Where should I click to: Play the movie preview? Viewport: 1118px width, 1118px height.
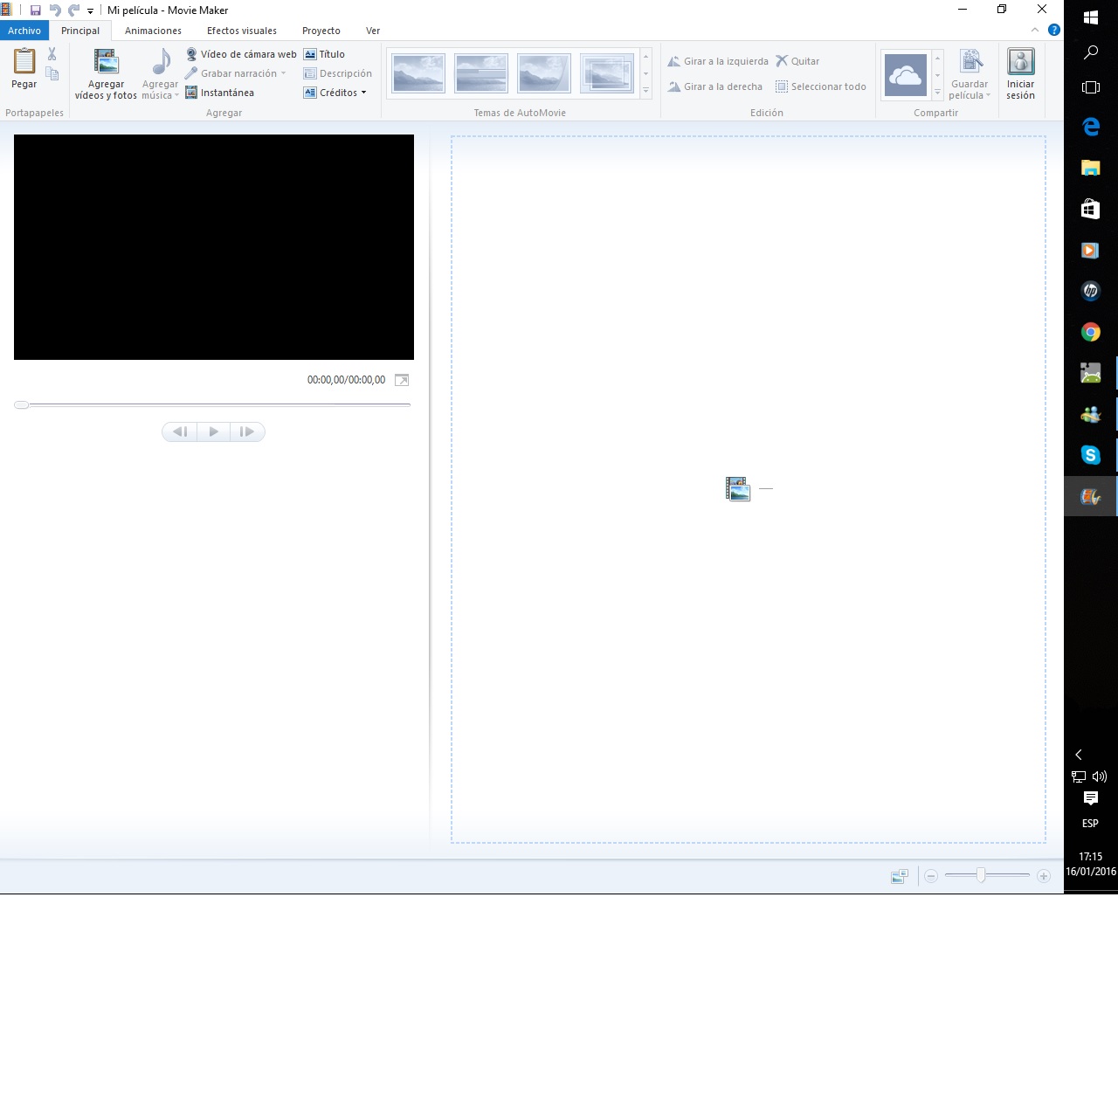(213, 431)
